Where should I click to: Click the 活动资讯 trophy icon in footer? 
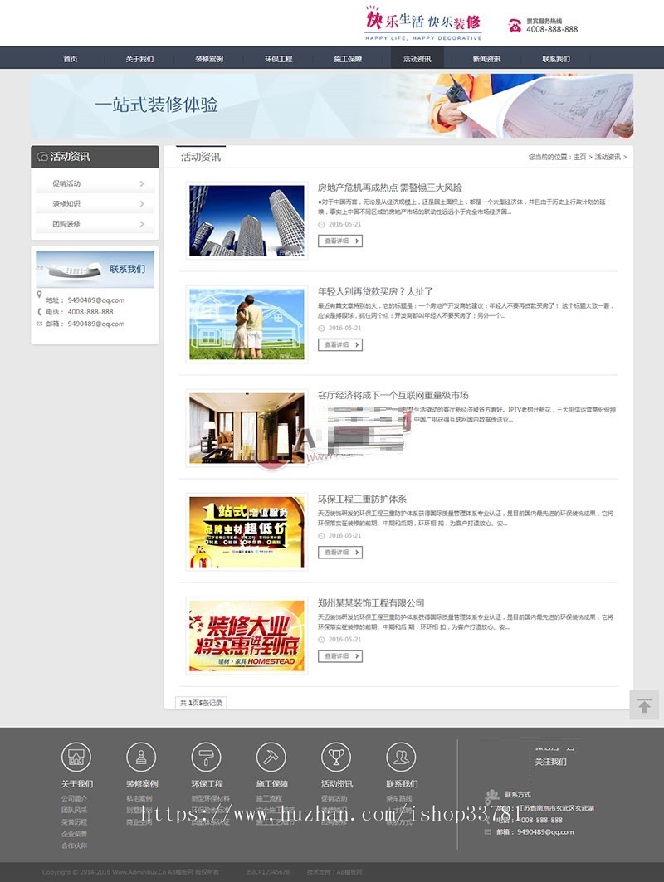click(x=336, y=757)
